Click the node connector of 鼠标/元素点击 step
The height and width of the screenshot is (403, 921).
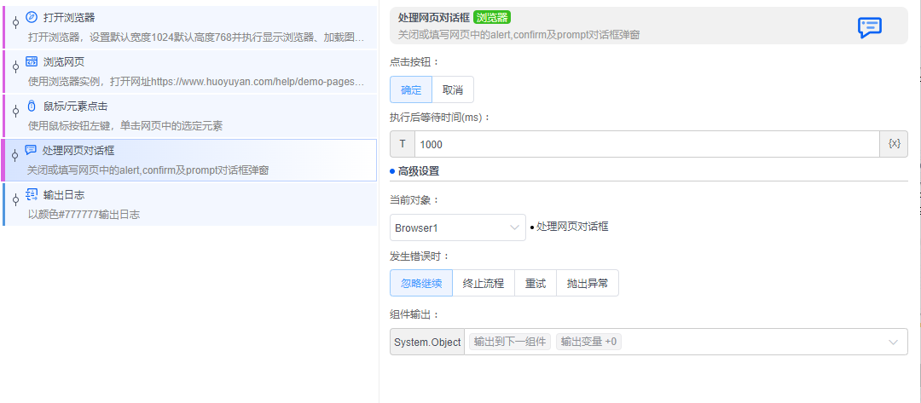[x=16, y=112]
